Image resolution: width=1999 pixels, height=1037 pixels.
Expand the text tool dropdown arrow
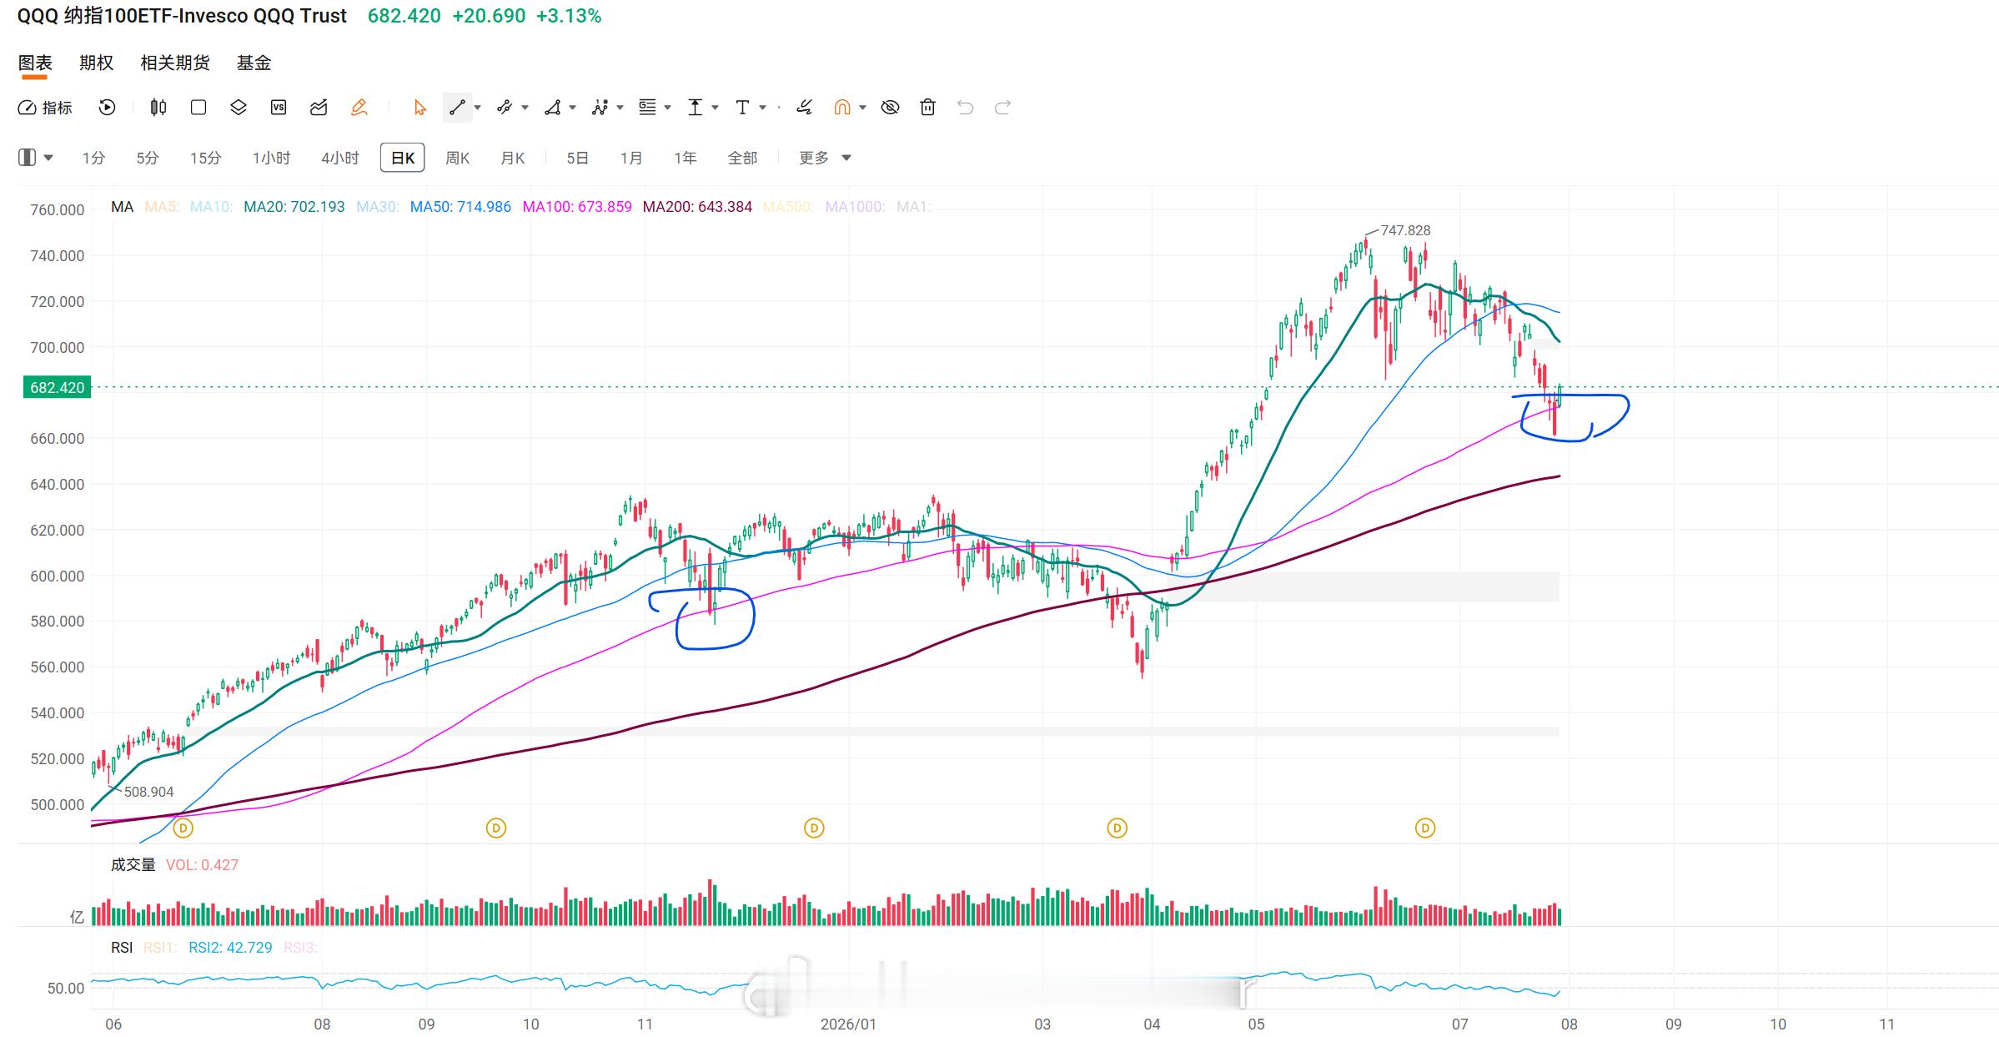(x=762, y=108)
